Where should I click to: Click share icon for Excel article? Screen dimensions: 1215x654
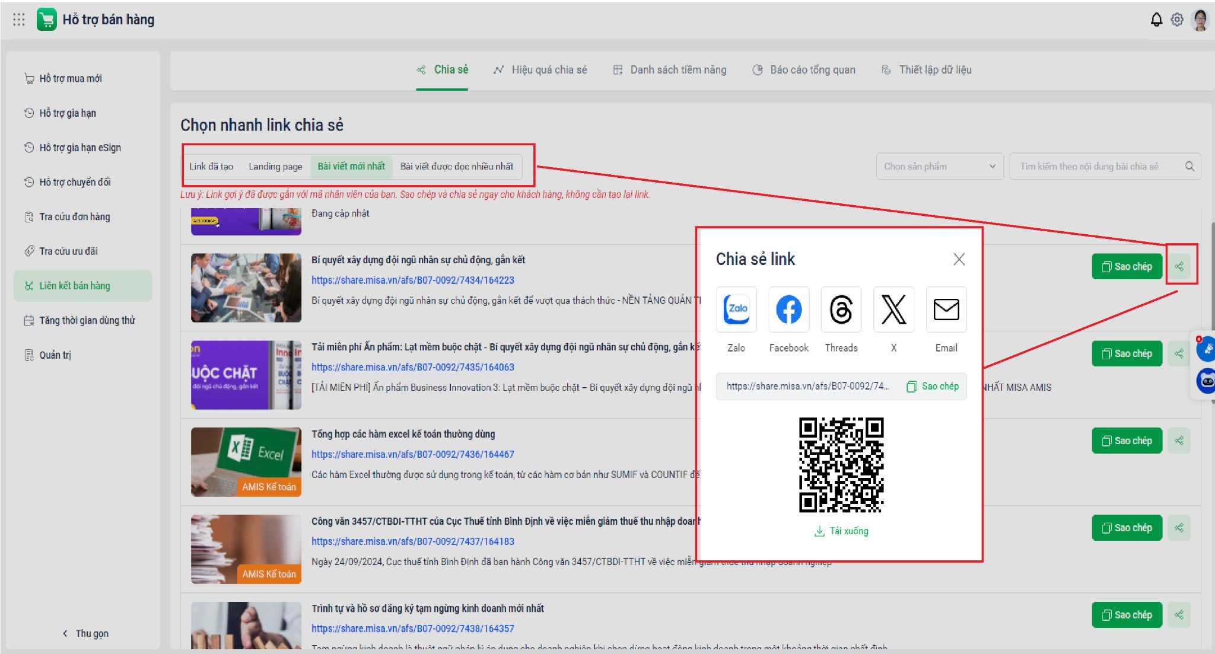[x=1179, y=441]
